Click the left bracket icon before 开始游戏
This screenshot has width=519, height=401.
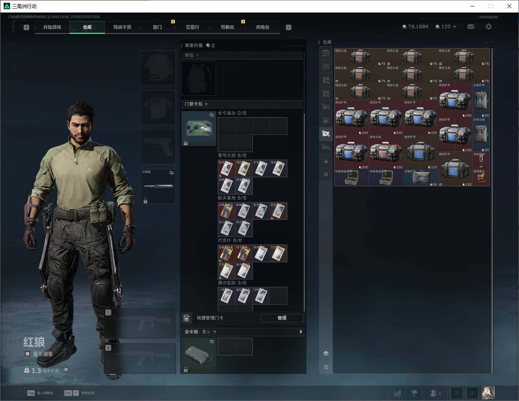coord(26,27)
